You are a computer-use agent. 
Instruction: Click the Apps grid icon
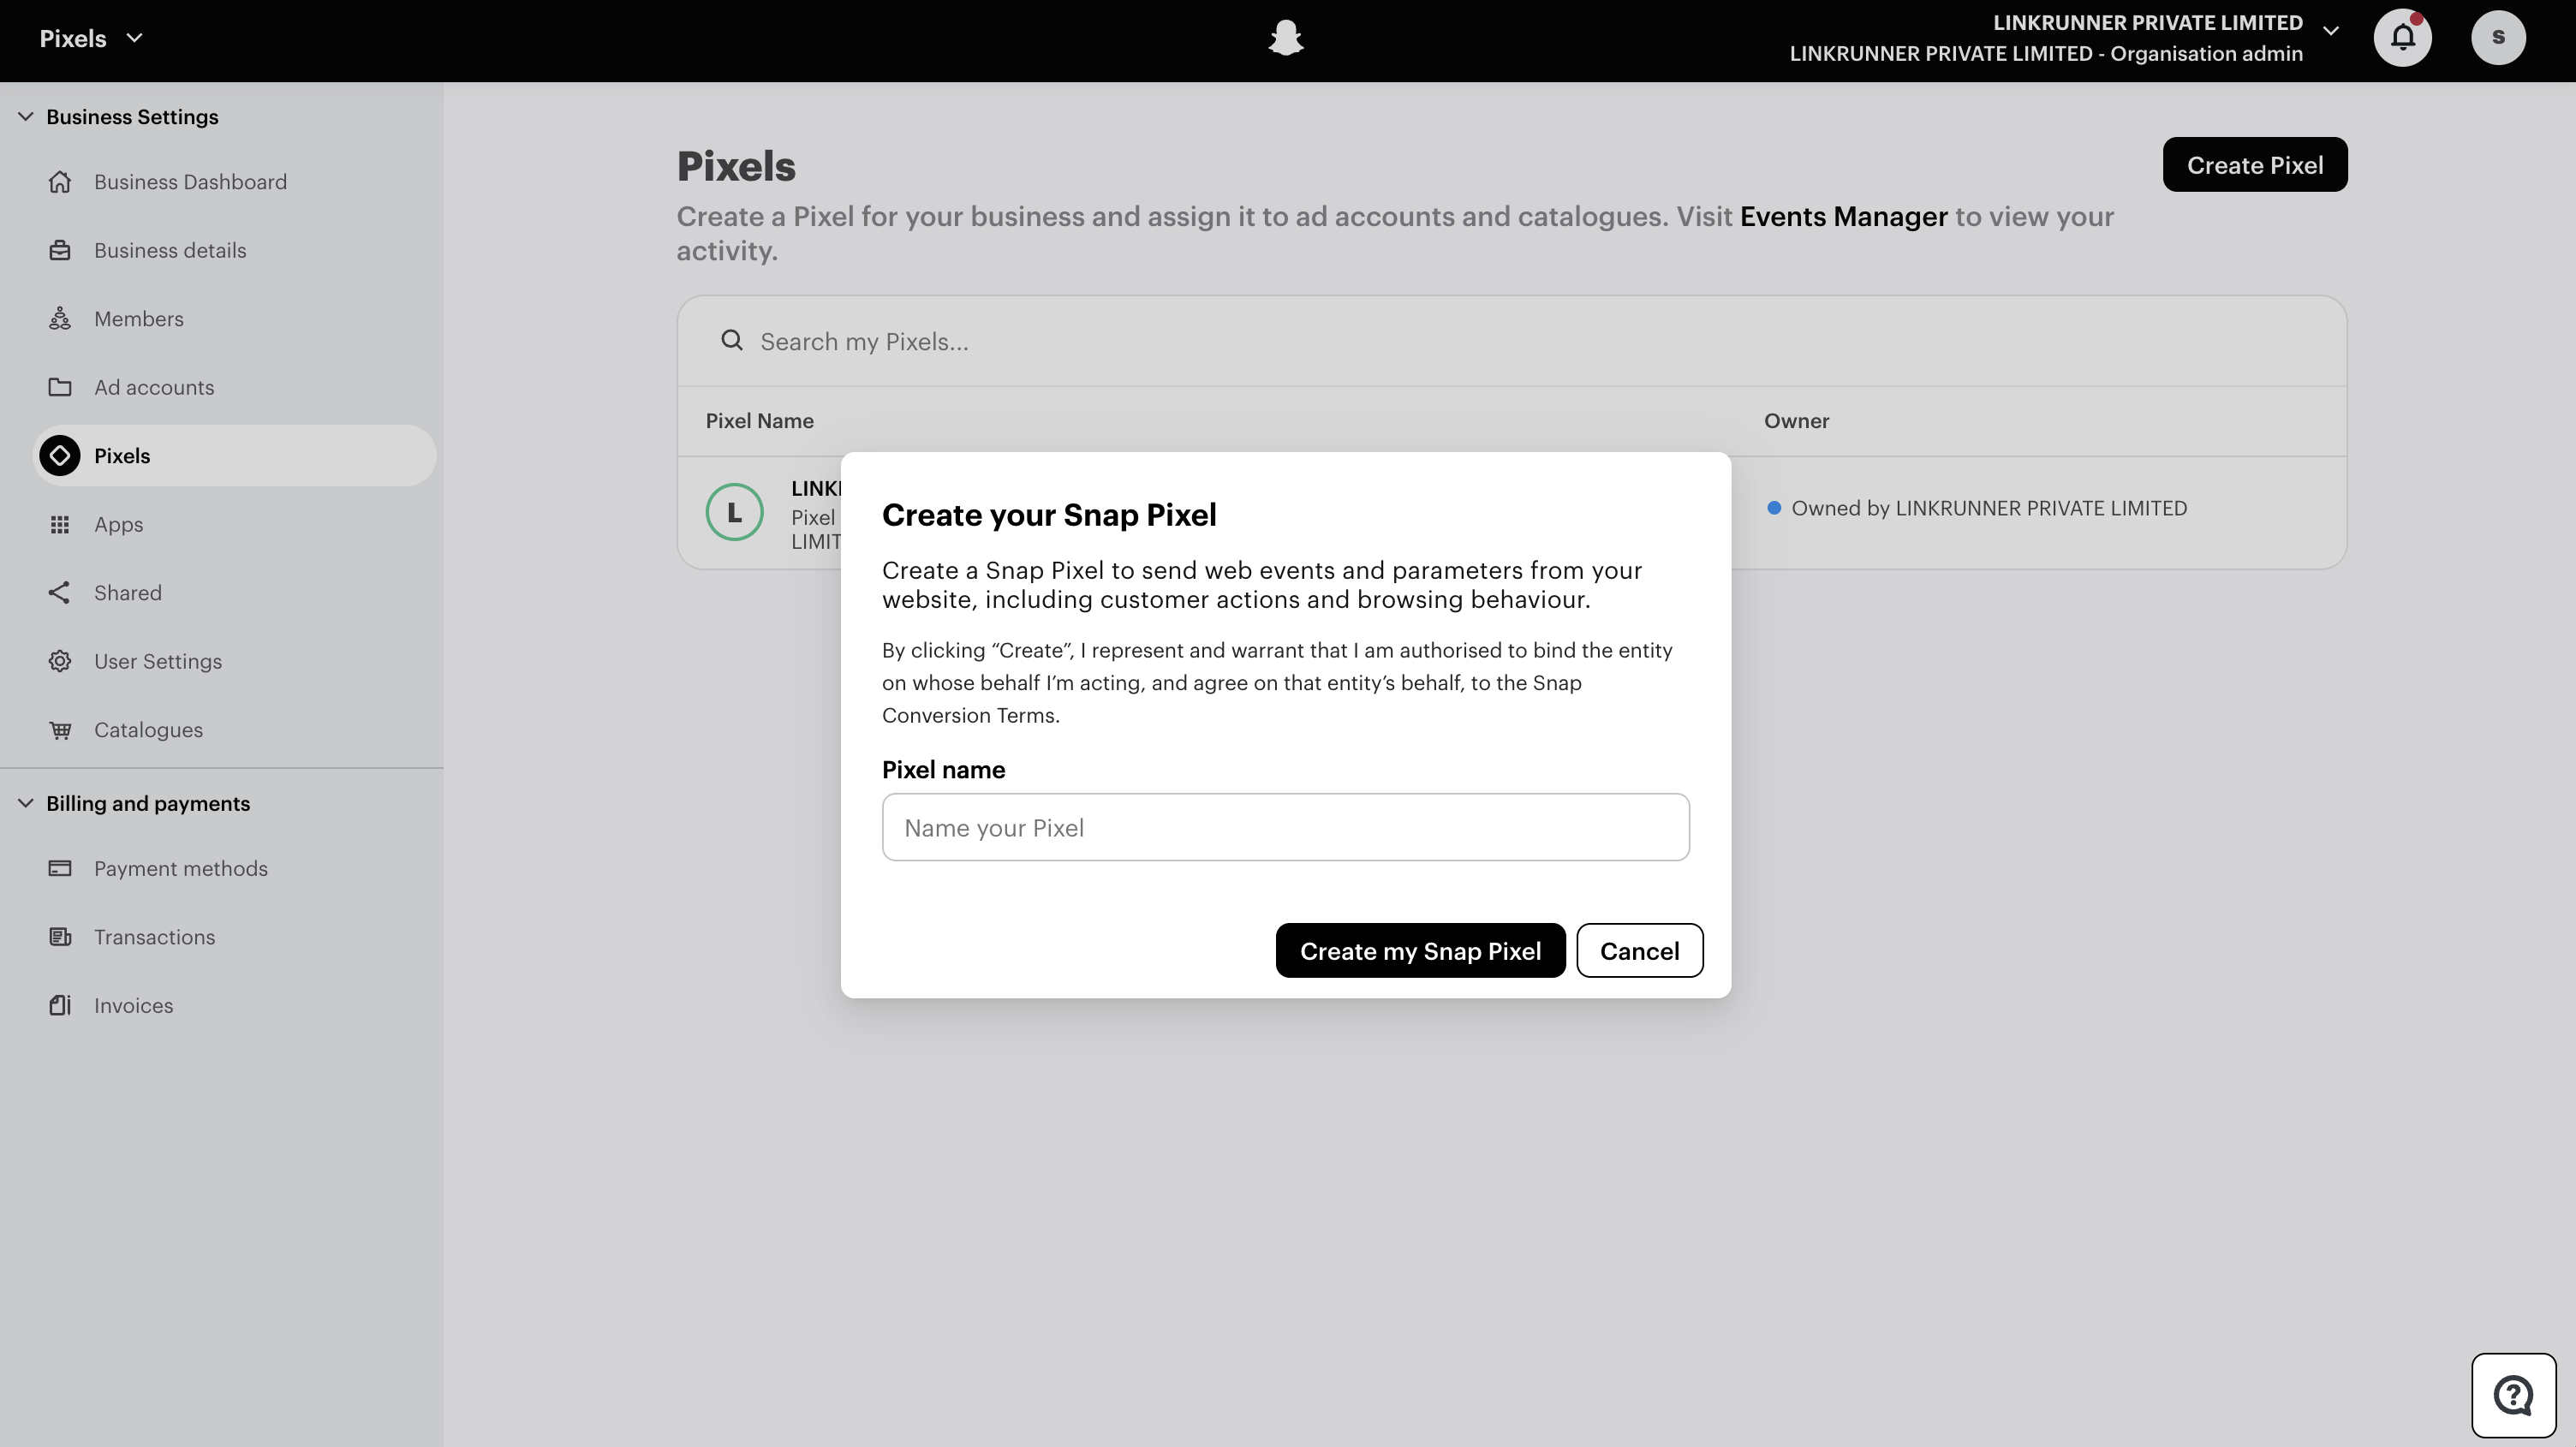tap(60, 524)
